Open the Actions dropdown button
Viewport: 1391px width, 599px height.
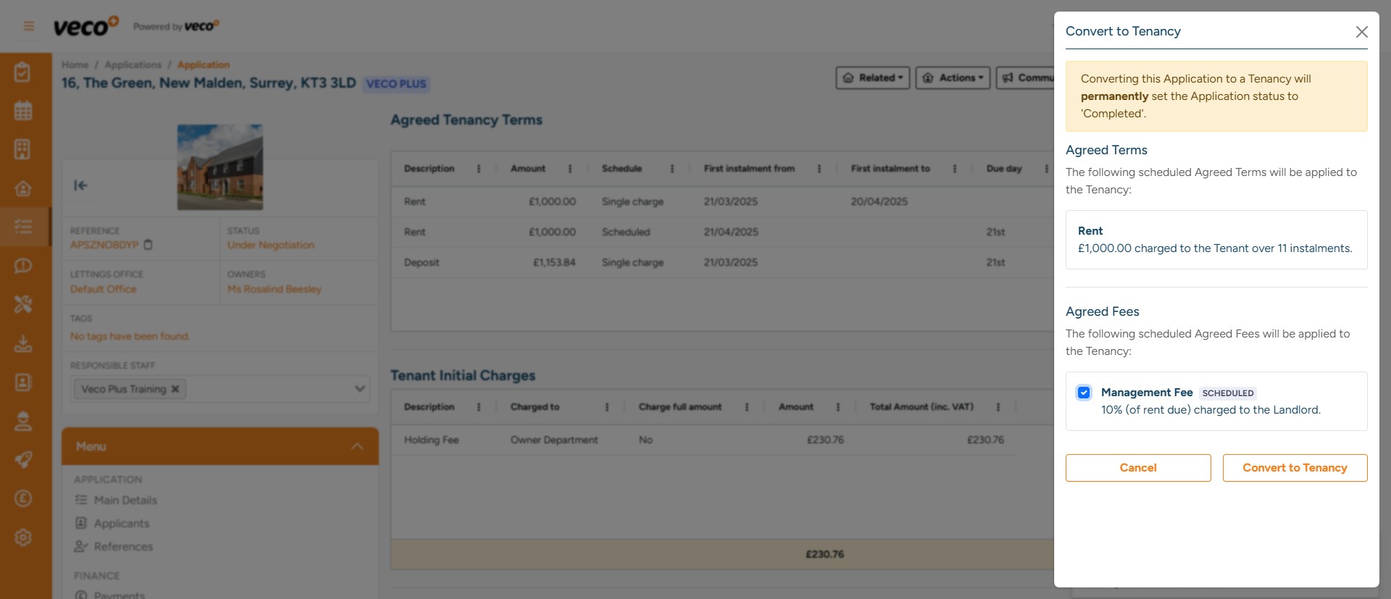[x=953, y=78]
